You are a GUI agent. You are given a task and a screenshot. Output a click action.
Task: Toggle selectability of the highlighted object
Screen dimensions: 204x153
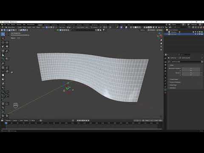tap(195, 34)
